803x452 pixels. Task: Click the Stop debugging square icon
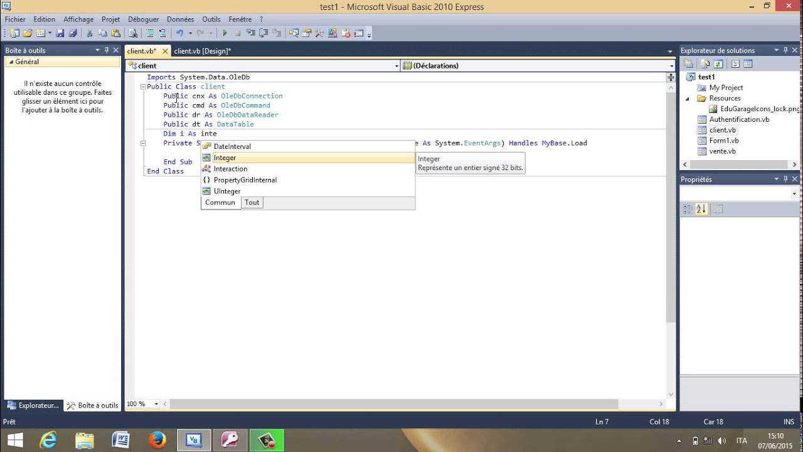click(x=238, y=33)
